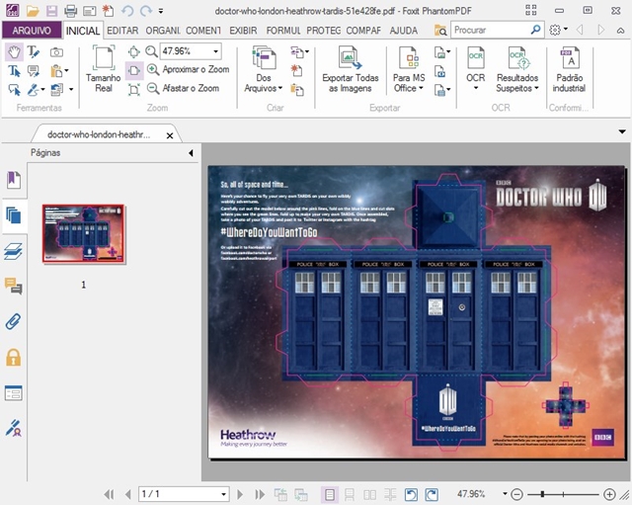
Task: Toggle continuous page view mode
Action: click(350, 494)
